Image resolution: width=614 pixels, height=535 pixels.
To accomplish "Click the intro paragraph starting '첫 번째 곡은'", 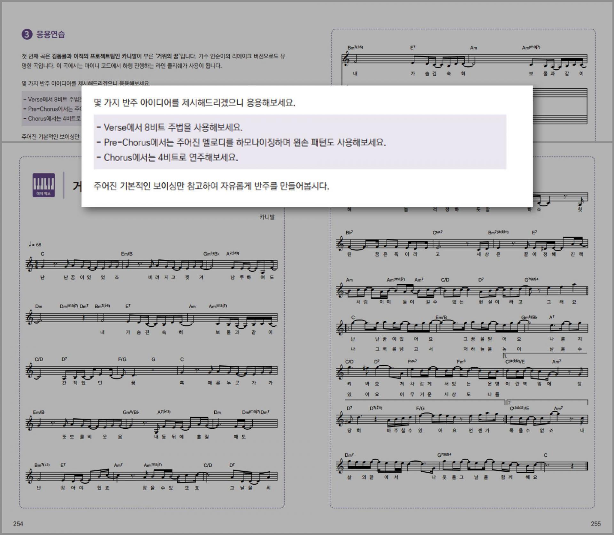I will pyautogui.click(x=153, y=61).
